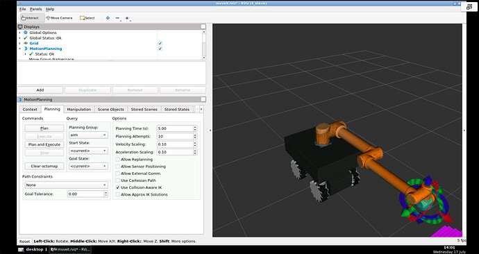
Task: Click the Planning Time input field
Action: coord(174,128)
